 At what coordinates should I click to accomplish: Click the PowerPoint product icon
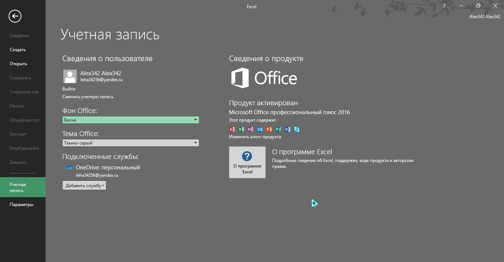[x=269, y=129]
